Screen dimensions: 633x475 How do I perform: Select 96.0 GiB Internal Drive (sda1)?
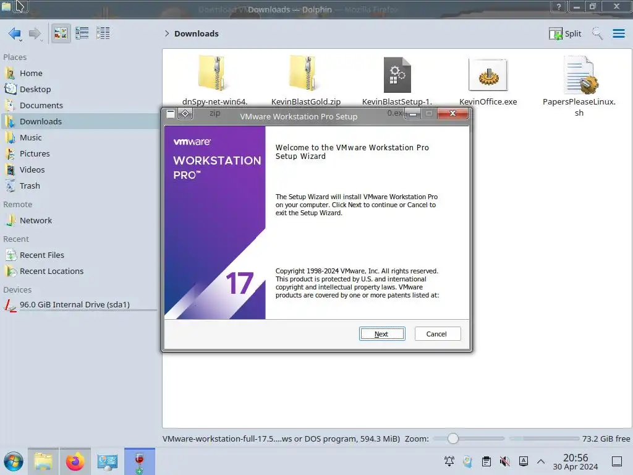click(79, 305)
